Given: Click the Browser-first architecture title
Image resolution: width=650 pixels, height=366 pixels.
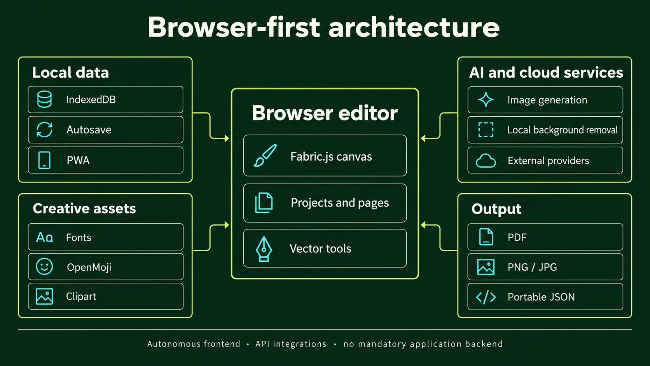Looking at the screenshot, I should (323, 27).
